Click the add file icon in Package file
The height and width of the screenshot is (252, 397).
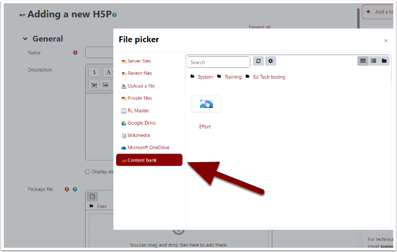click(x=93, y=196)
